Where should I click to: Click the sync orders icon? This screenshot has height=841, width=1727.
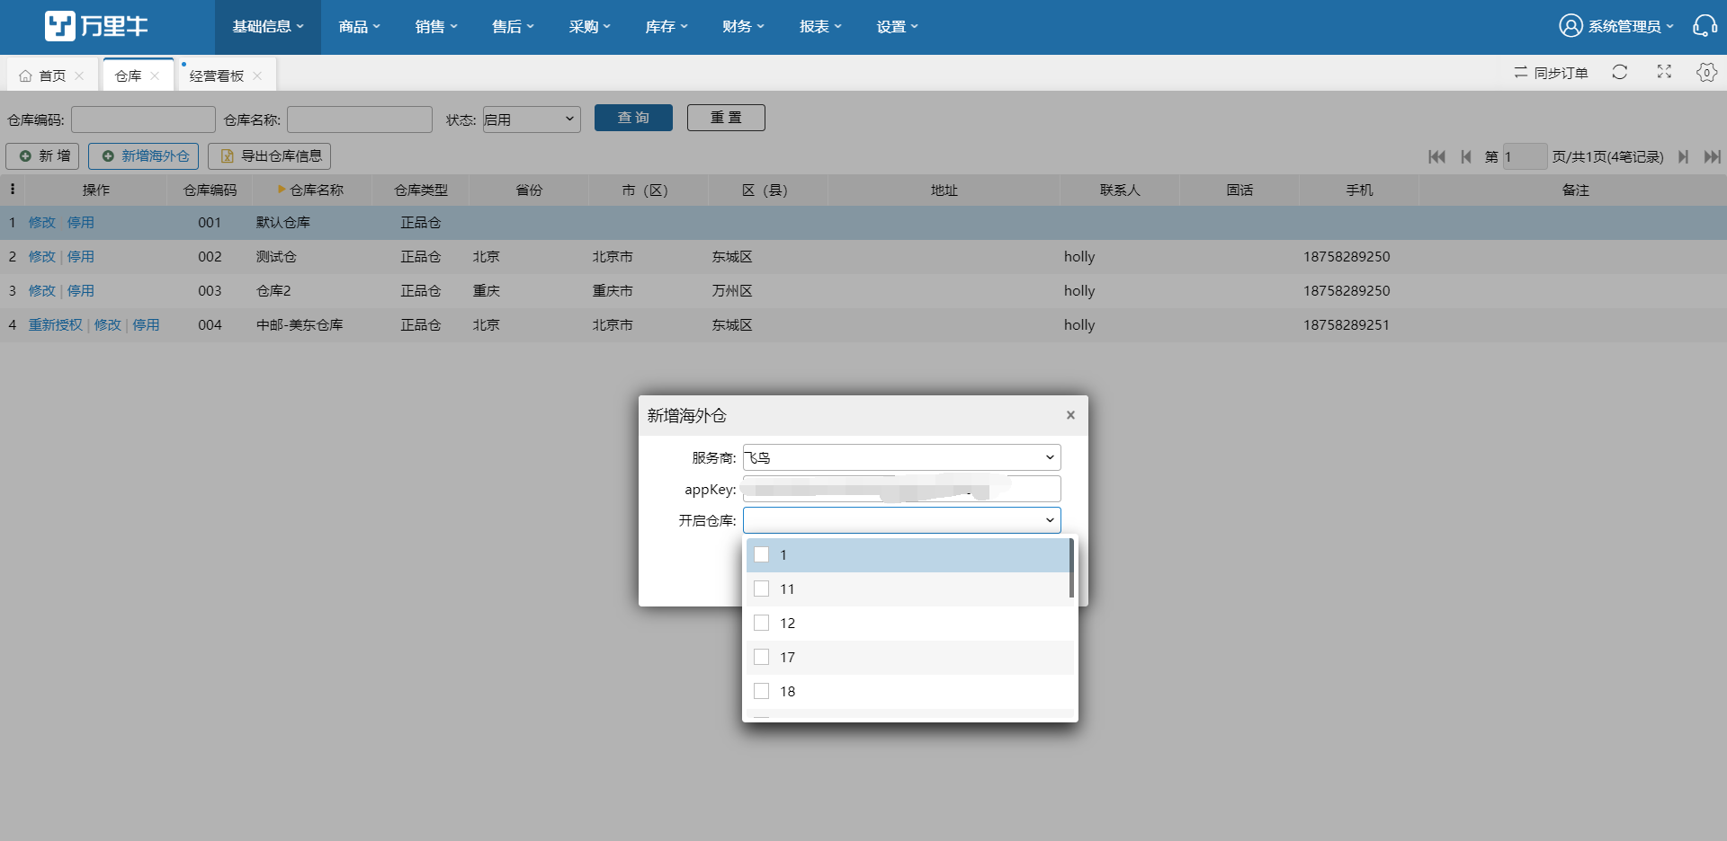1520,72
